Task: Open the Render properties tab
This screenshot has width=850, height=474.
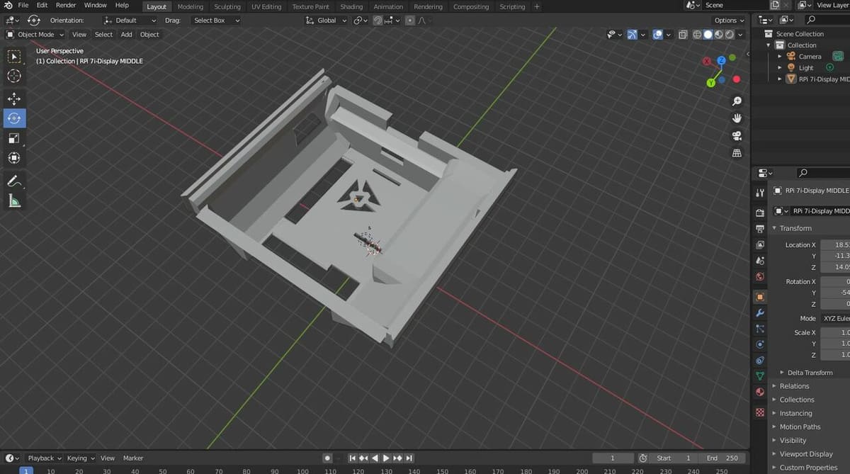Action: pyautogui.click(x=760, y=212)
